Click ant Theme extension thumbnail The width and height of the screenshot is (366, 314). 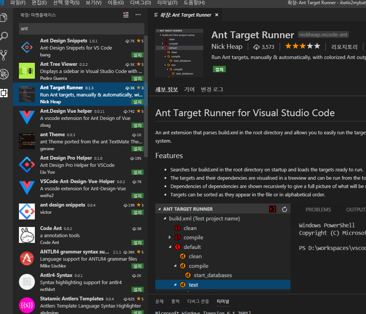[27, 141]
